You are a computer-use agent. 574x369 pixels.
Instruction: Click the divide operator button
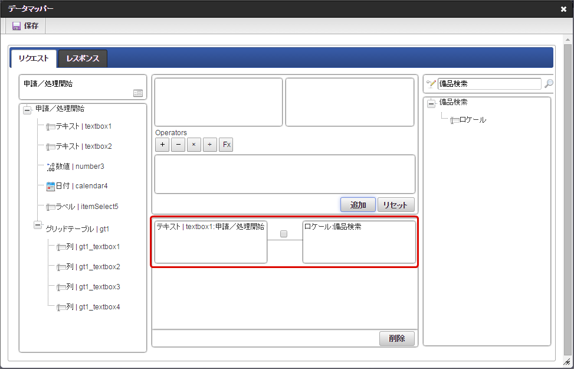210,145
